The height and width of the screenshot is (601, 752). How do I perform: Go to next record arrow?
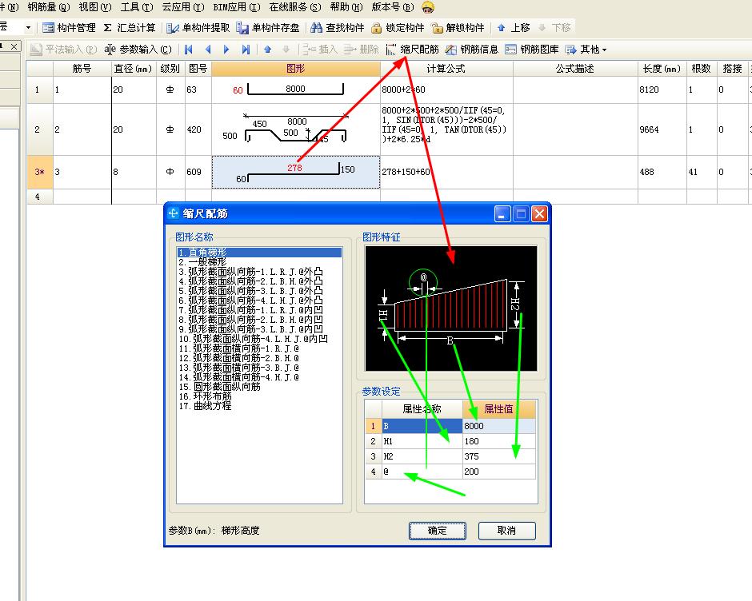(226, 50)
